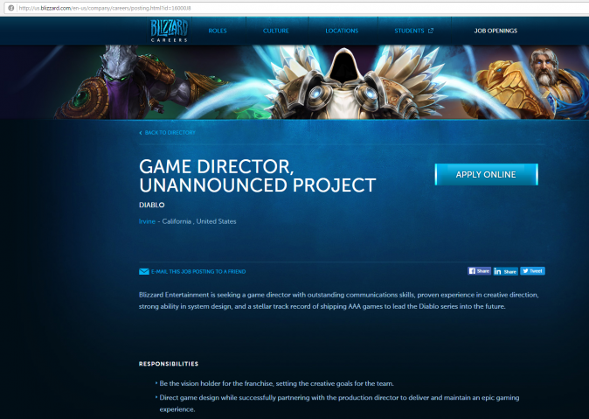This screenshot has width=589, height=419.
Task: Share the posting on LinkedIn
Action: pyautogui.click(x=506, y=271)
